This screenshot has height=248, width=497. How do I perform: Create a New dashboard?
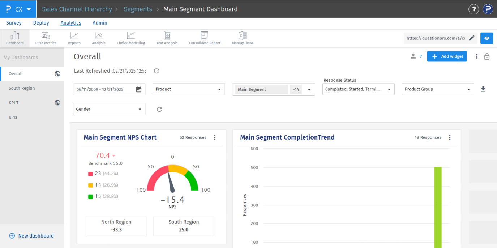(x=31, y=236)
